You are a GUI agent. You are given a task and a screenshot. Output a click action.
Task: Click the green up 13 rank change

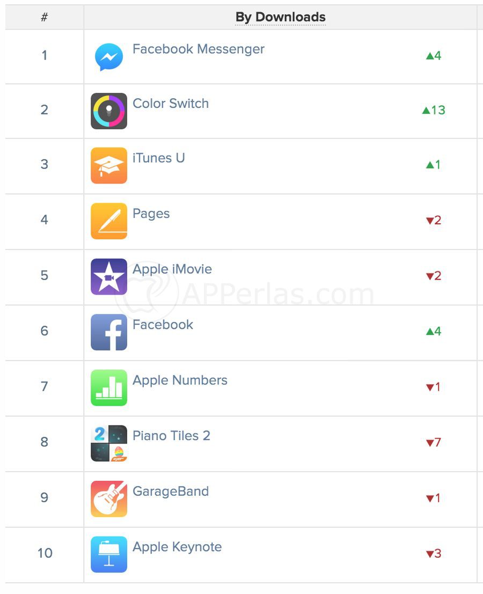434,110
